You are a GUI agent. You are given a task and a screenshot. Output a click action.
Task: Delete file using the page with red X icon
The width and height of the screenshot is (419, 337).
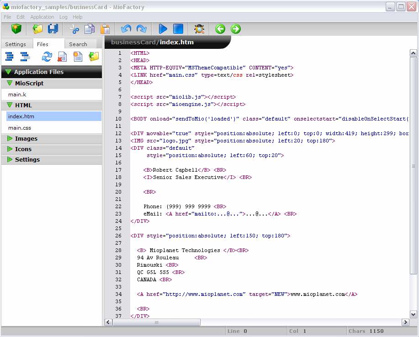tap(62, 57)
